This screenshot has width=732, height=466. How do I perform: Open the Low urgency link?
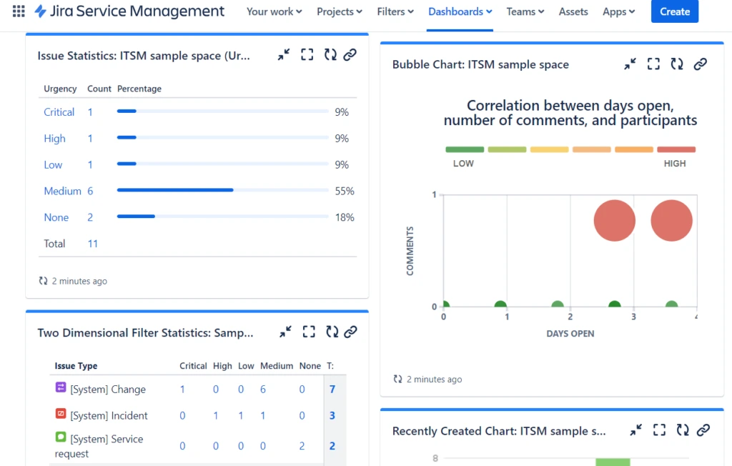pyautogui.click(x=53, y=165)
